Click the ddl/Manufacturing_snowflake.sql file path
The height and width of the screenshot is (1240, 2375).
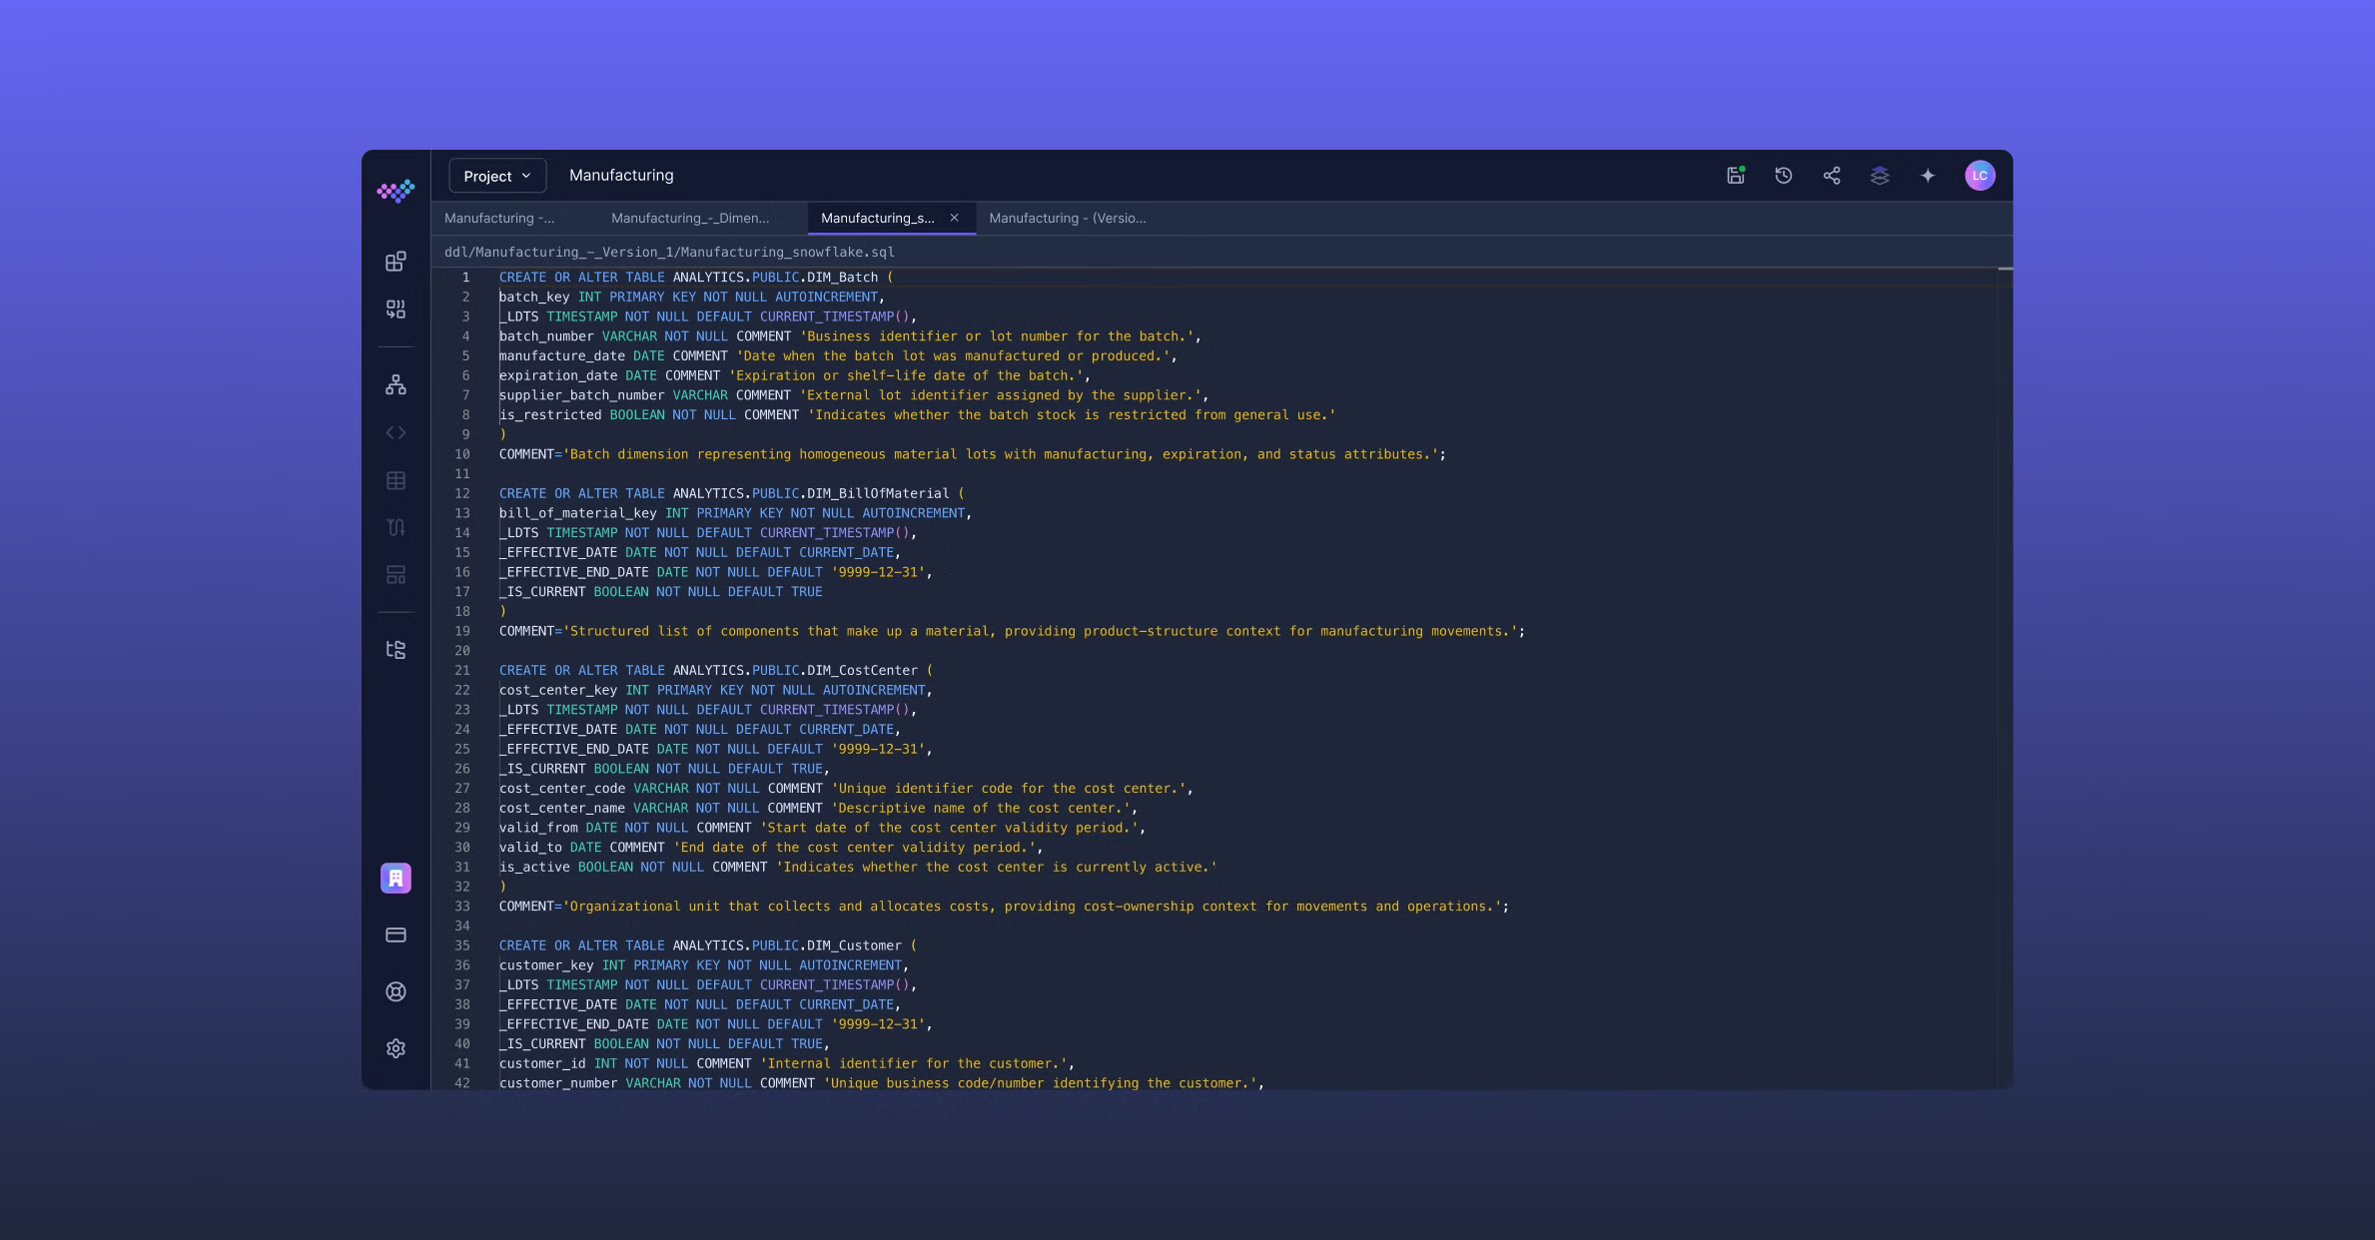pyautogui.click(x=669, y=252)
